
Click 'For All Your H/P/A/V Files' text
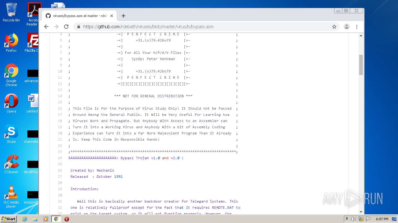click(x=153, y=53)
